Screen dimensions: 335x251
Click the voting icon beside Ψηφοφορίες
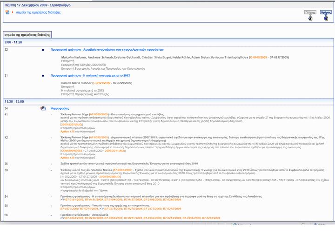pos(43,108)
